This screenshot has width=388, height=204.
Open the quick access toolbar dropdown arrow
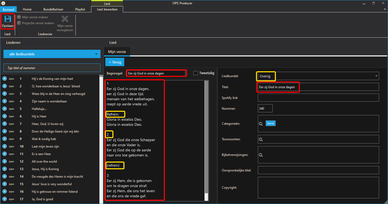tap(7, 3)
